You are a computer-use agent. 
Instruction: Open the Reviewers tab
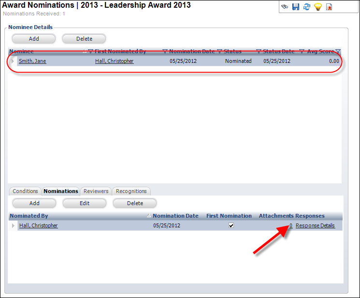point(96,191)
